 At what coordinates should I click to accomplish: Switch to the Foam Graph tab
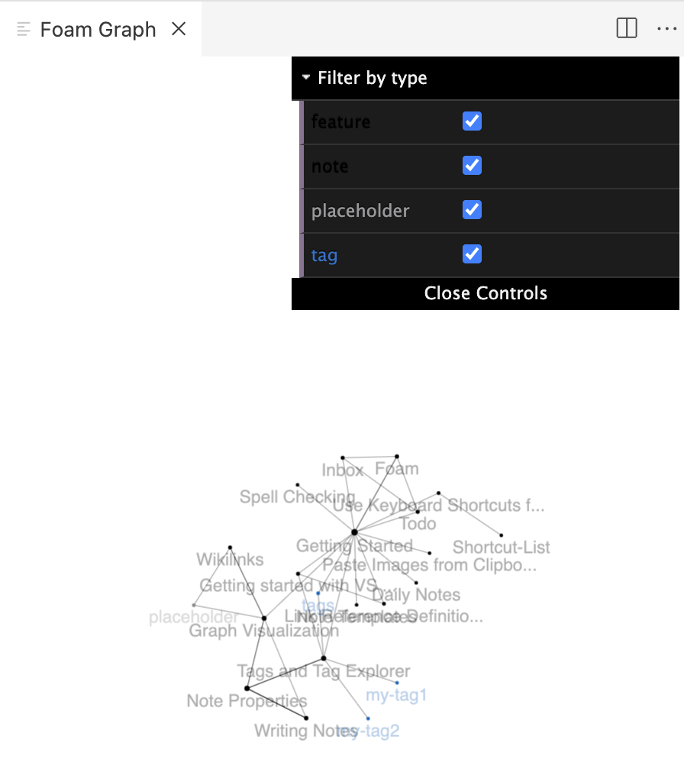pyautogui.click(x=98, y=29)
